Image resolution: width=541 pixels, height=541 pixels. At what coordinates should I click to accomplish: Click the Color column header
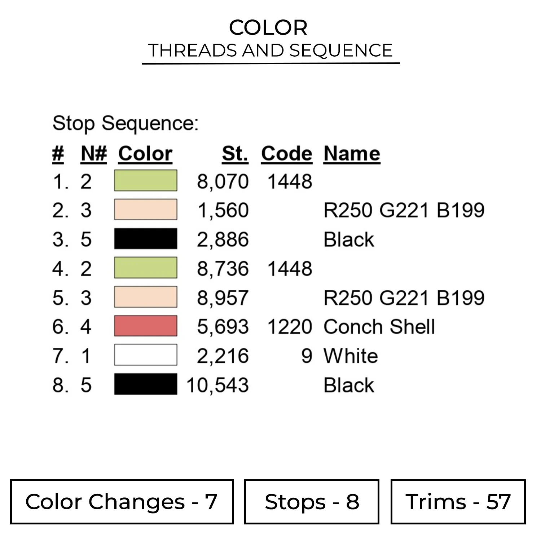click(x=145, y=154)
